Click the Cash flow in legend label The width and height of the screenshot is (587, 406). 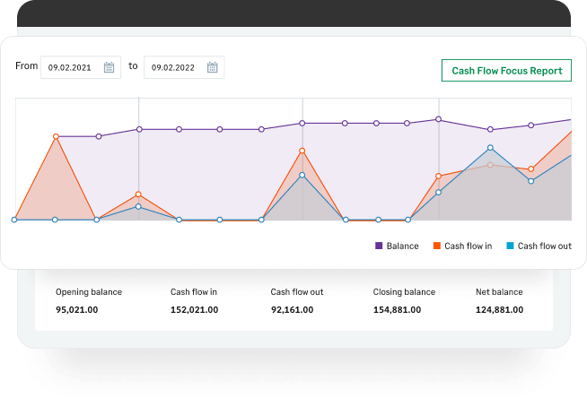(468, 246)
